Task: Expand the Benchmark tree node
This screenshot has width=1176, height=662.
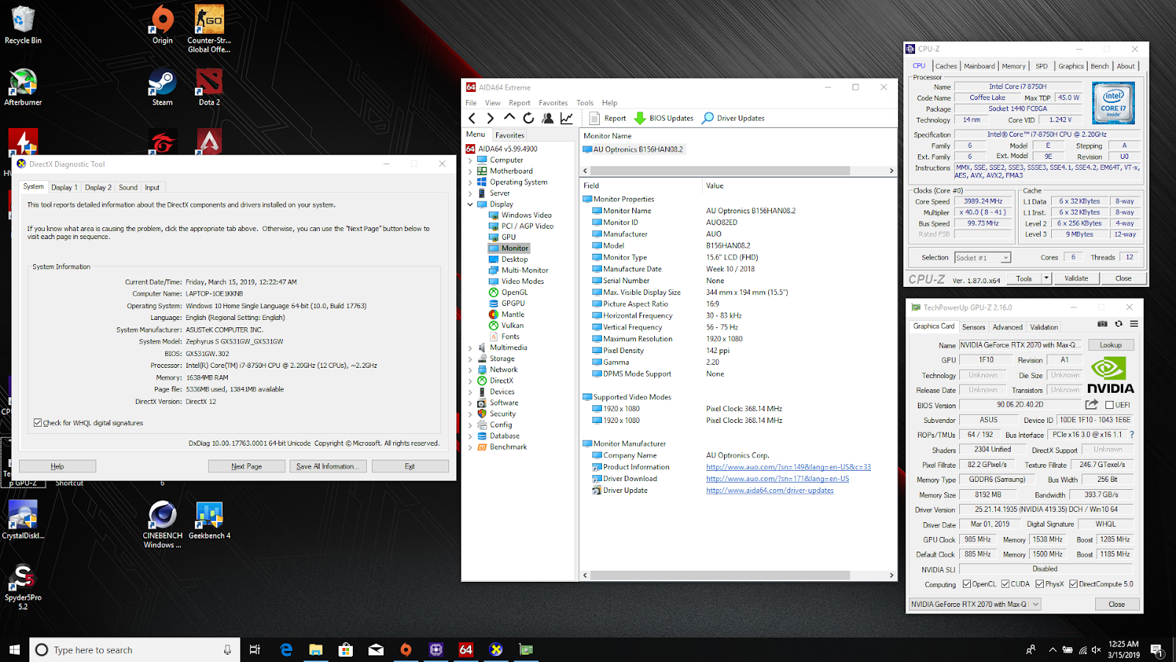Action: (x=470, y=447)
